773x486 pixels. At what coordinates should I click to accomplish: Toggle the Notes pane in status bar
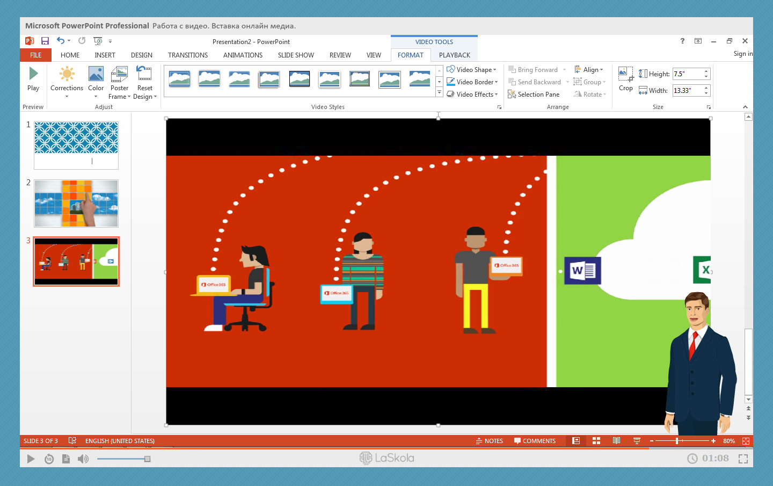click(x=489, y=441)
